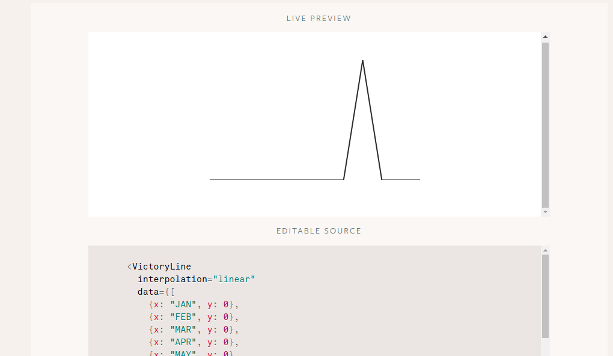Screen dimensions: 613x356
Task: Click the data attribute in source
Action: click(x=148, y=292)
